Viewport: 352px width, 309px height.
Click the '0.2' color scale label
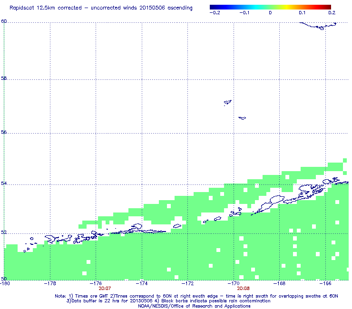[332, 13]
